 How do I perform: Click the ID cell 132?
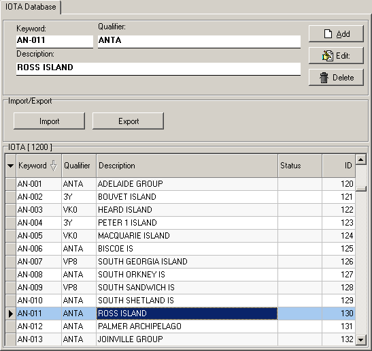point(339,339)
